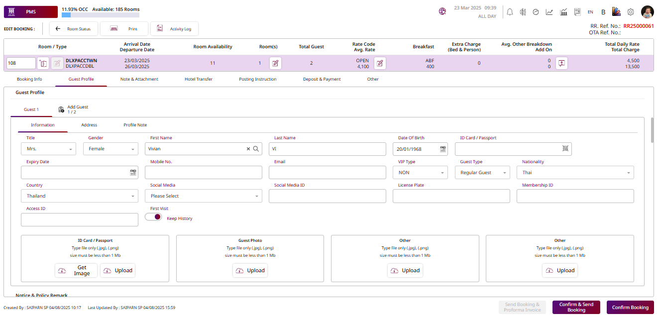Switch to the Deposit & Payment tab
657x318 pixels.
(x=322, y=79)
